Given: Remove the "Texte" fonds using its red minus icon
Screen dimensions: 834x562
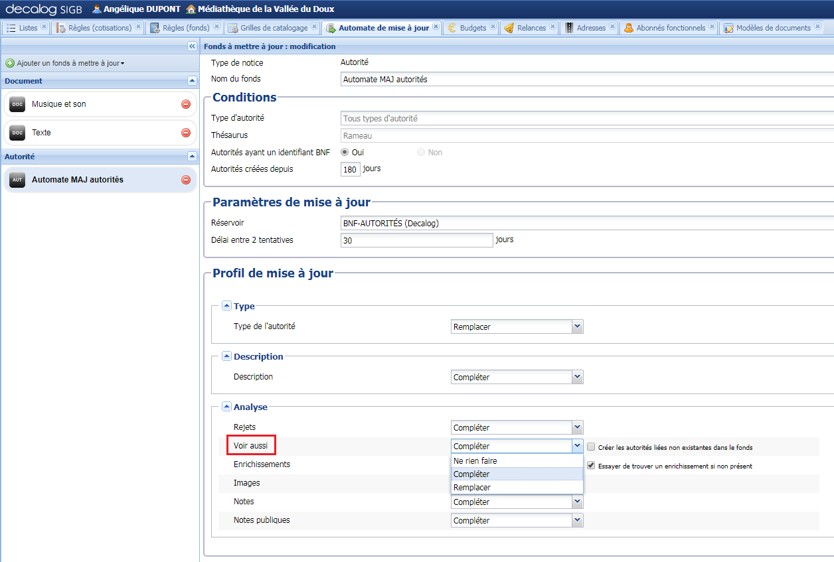Looking at the screenshot, I should click(186, 133).
